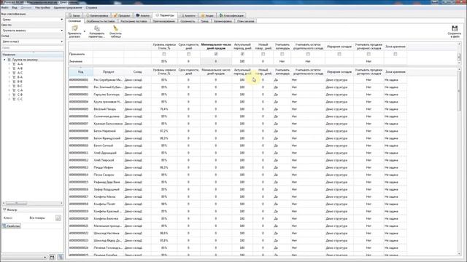Check Apply for storage zone column

[395, 54]
